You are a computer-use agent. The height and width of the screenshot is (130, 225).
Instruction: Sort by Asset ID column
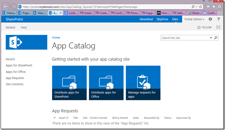(64, 118)
